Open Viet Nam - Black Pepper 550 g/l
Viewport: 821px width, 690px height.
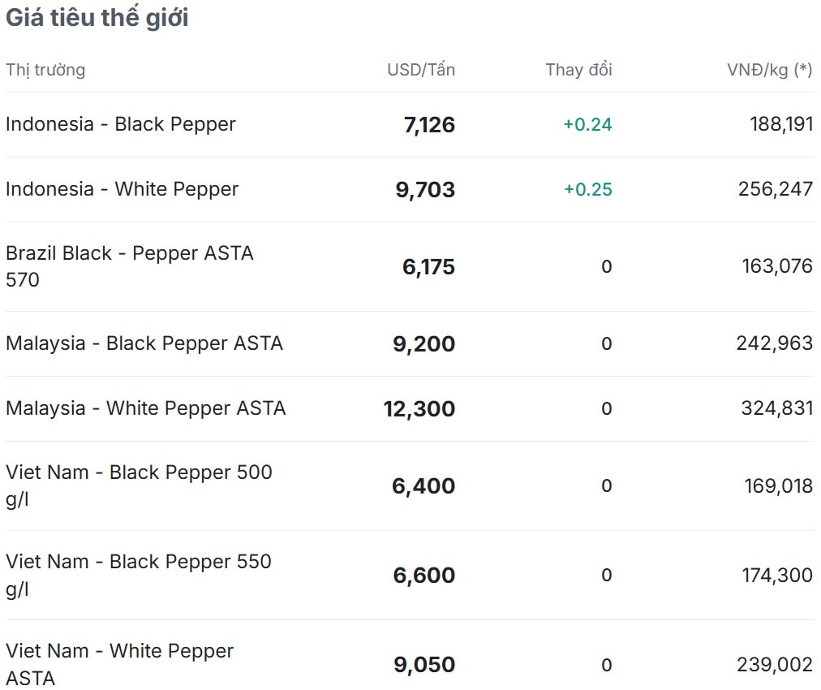click(x=139, y=574)
